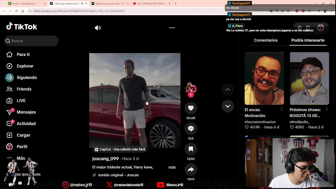Switch to the Comentarios tab
This screenshot has width=336, height=189.
click(266, 40)
